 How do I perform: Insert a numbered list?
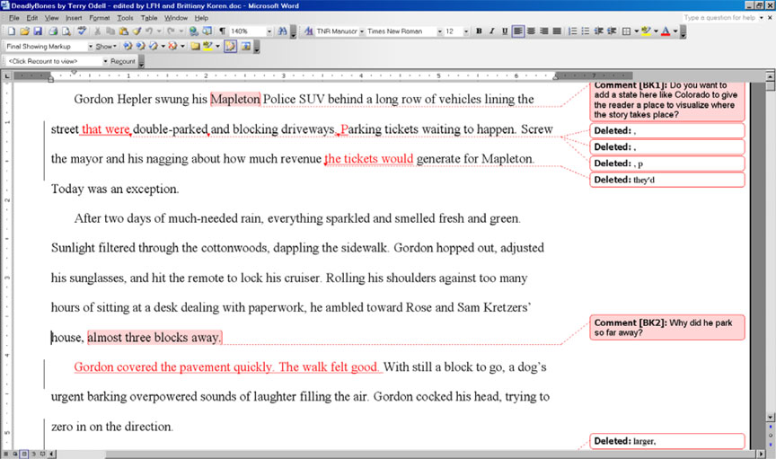tap(573, 31)
